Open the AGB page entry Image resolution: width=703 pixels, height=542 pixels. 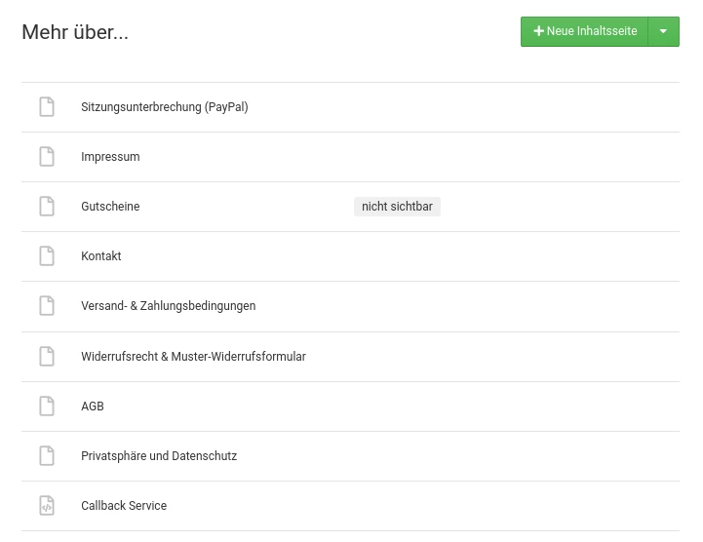93,406
